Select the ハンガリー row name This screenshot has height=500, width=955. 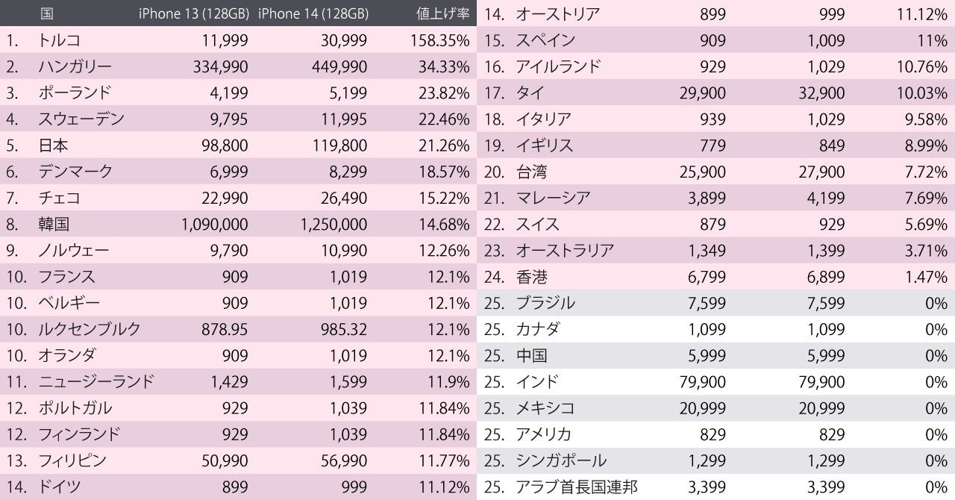[75, 66]
